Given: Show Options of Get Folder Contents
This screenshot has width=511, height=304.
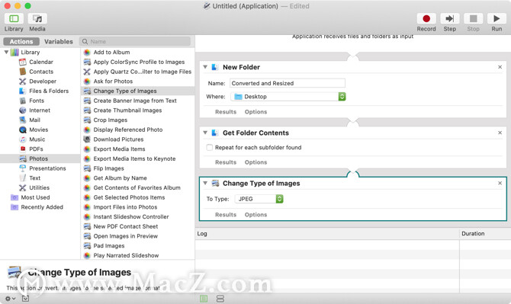Looking at the screenshot, I should [x=256, y=162].
